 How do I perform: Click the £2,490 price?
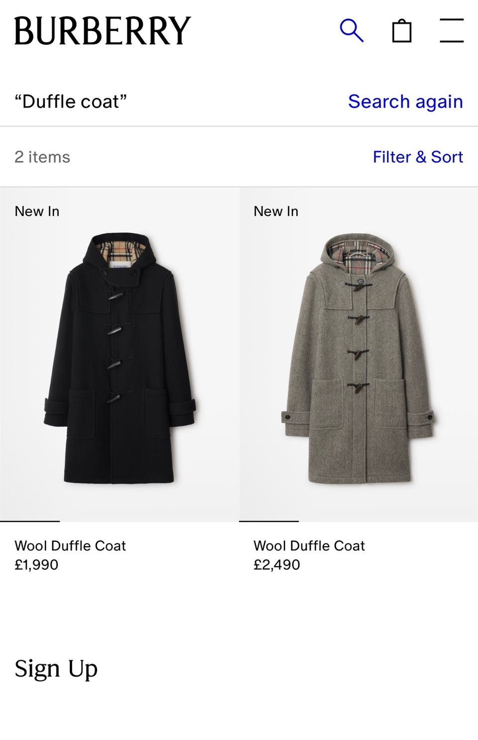pyautogui.click(x=277, y=565)
